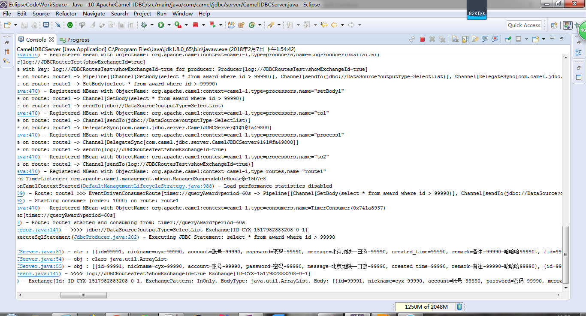586x316 pixels.
Task: Open the Edit menu
Action: coord(22,14)
